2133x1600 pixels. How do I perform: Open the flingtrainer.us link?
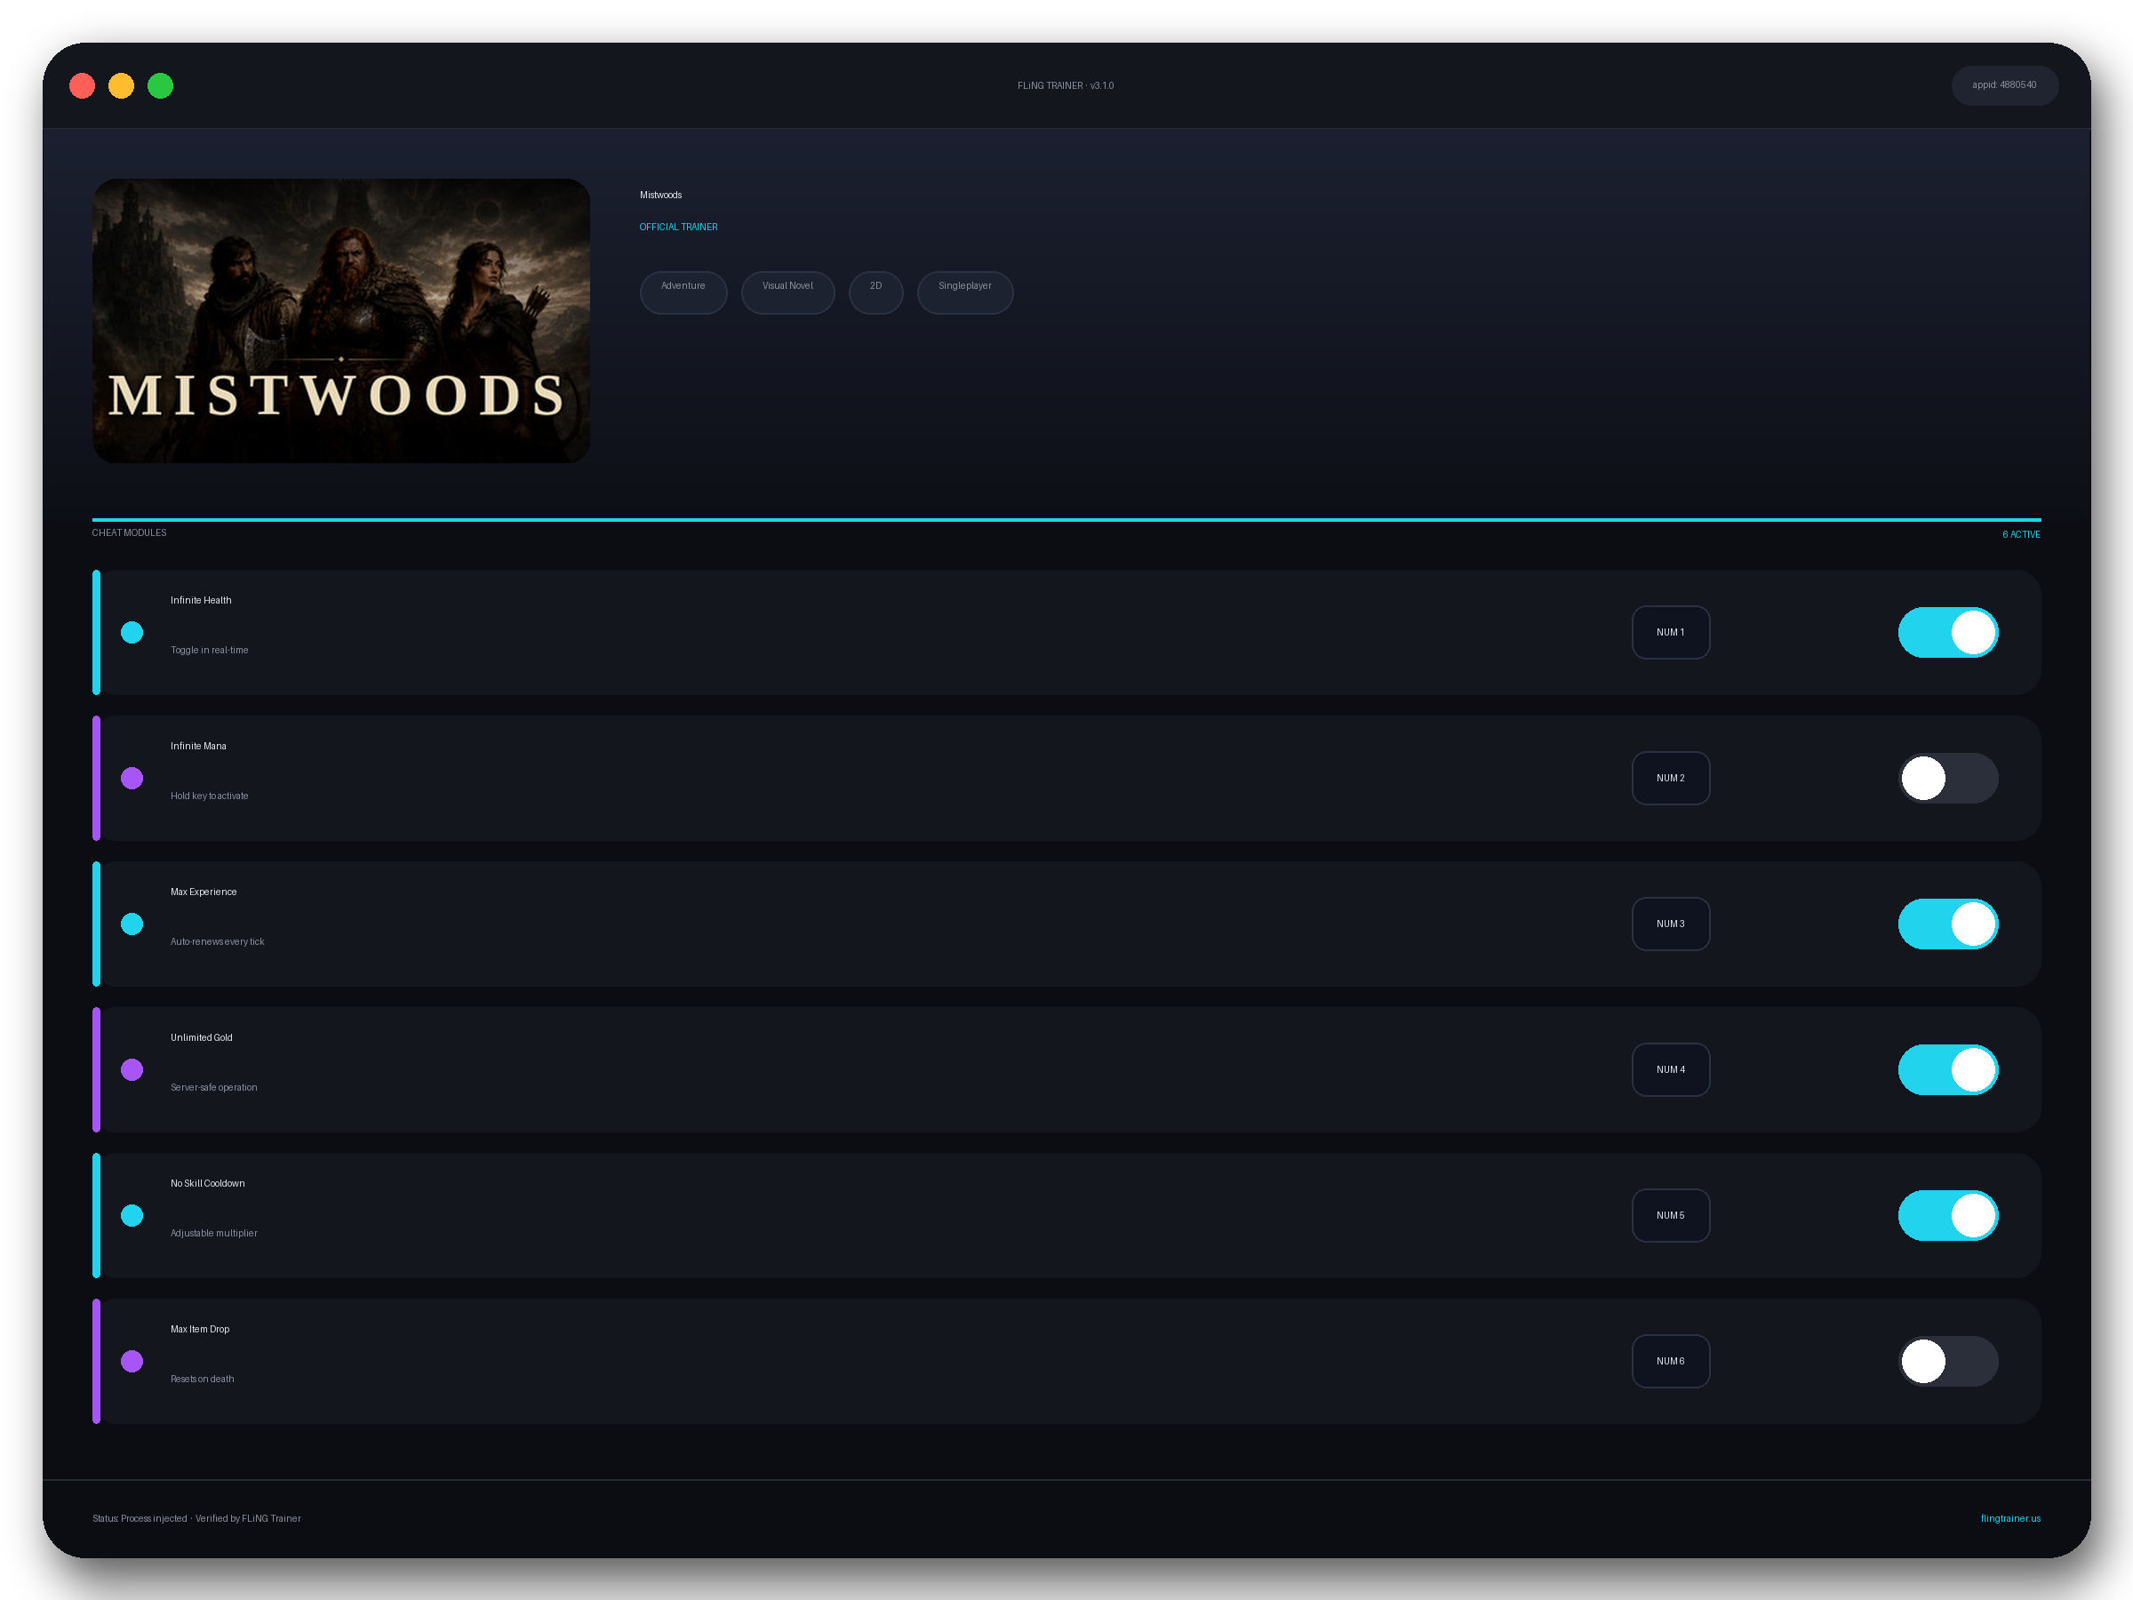click(x=2009, y=1518)
